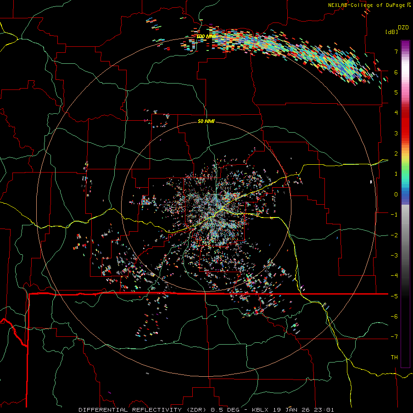Select the -7 value on the dB scale
413x413 pixels.
(x=394, y=337)
